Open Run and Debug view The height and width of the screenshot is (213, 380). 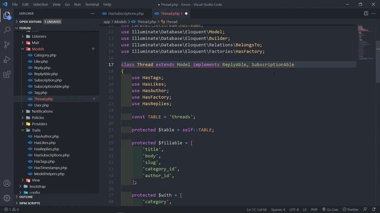point(7,59)
